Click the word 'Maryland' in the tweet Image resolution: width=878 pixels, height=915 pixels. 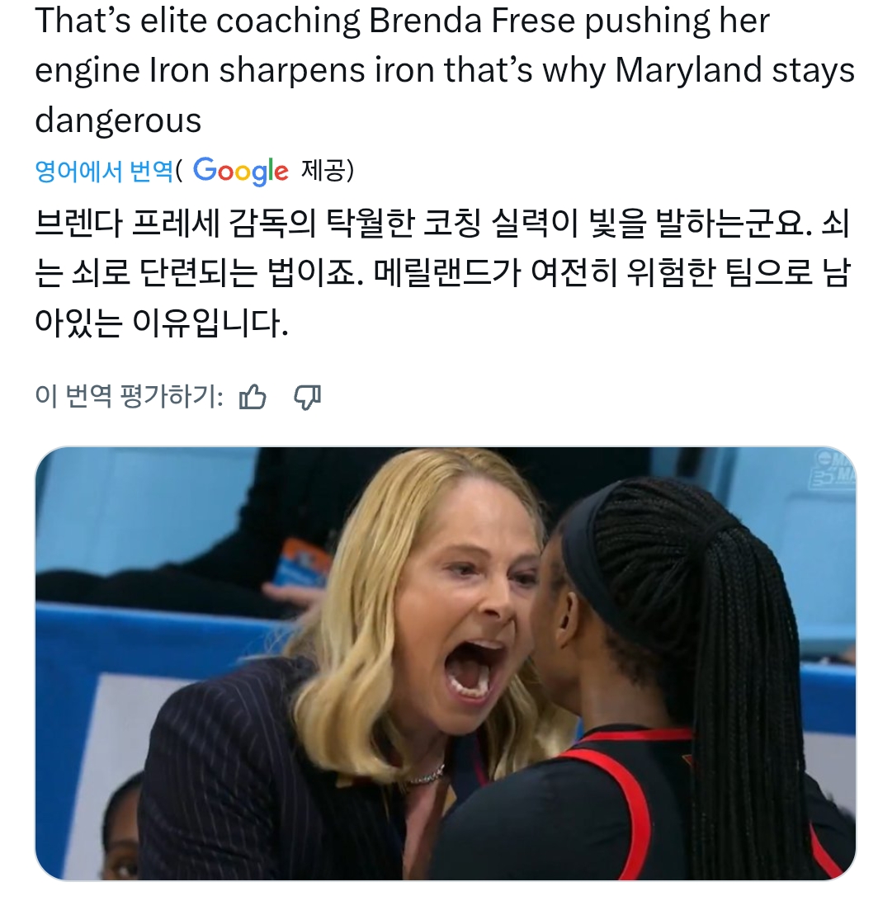pyautogui.click(x=689, y=70)
